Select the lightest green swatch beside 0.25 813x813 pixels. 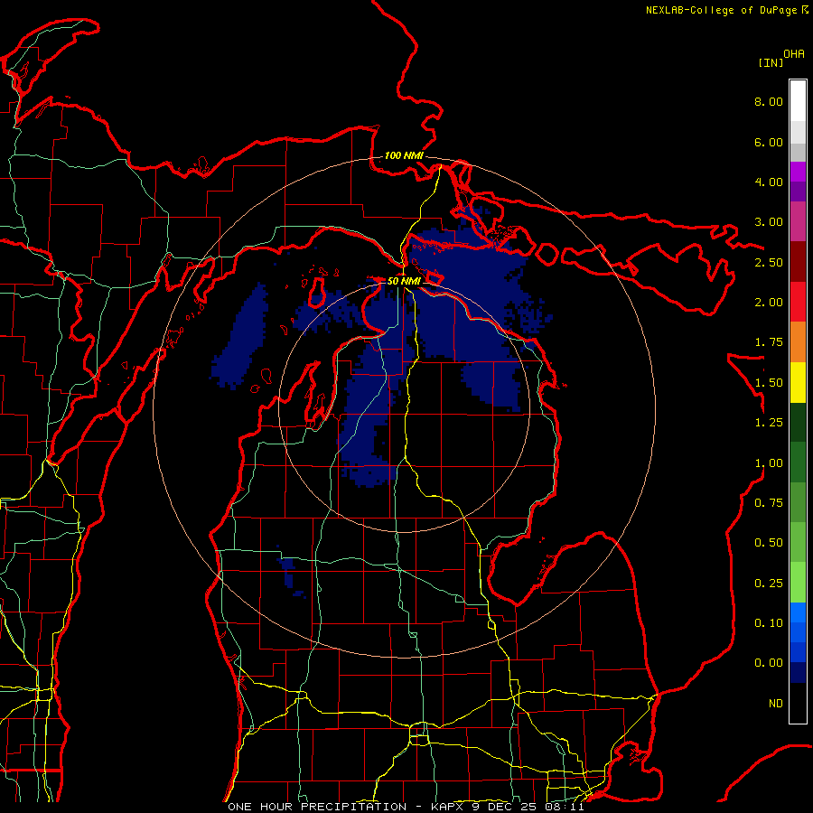click(x=798, y=583)
